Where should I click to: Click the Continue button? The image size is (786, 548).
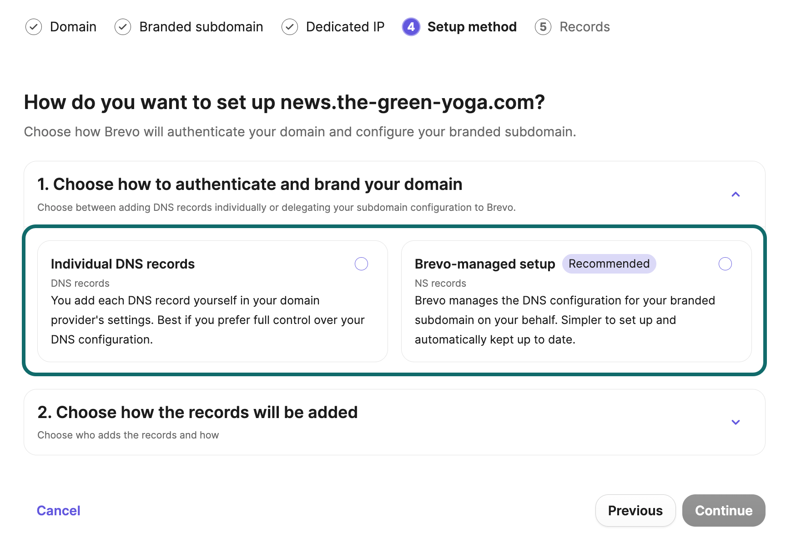724,511
